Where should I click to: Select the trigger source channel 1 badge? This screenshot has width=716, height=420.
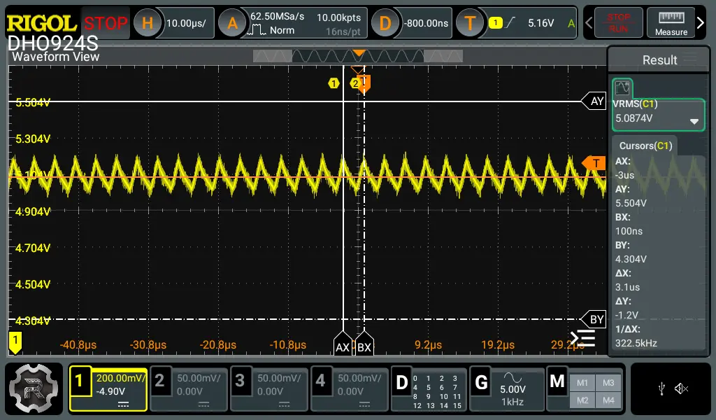496,22
